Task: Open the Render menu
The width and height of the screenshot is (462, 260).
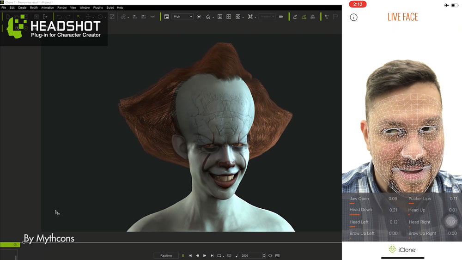Action: (x=62, y=8)
